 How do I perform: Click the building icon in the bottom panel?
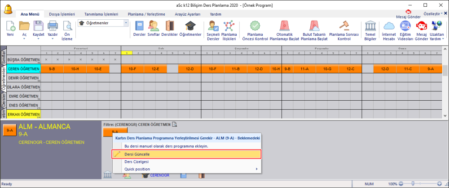107,175
